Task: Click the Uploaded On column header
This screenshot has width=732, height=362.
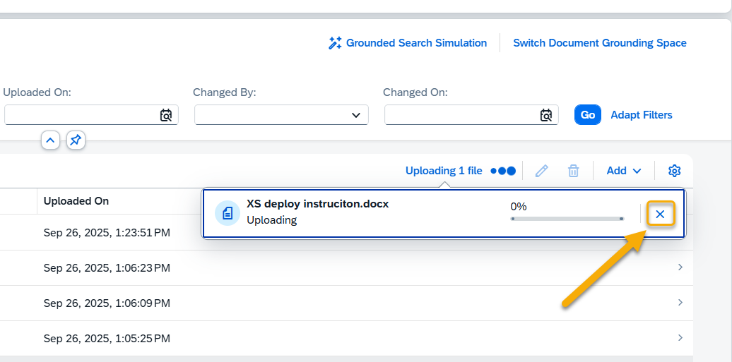Action: coord(76,201)
